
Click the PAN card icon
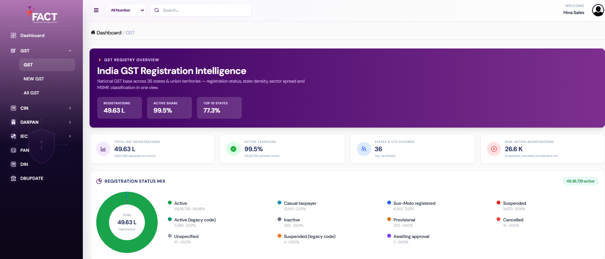13,150
